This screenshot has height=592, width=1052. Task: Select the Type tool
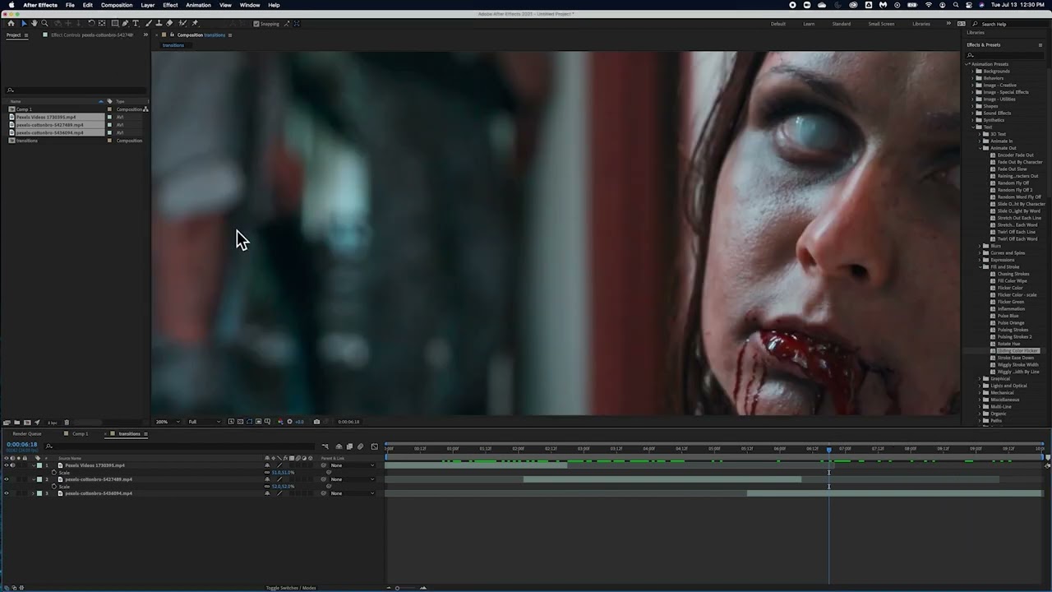click(136, 24)
